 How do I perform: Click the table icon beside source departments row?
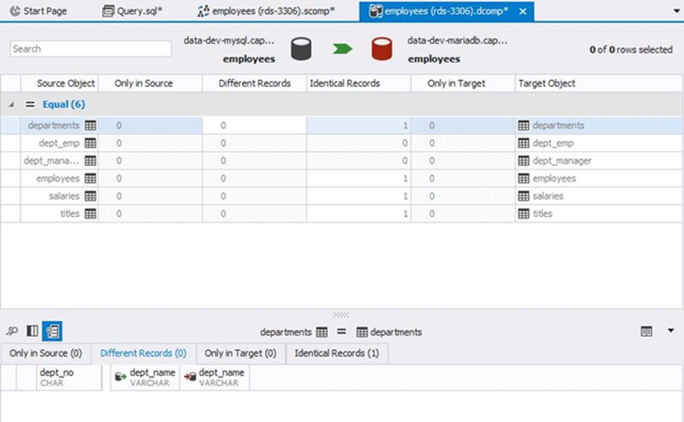coord(90,125)
